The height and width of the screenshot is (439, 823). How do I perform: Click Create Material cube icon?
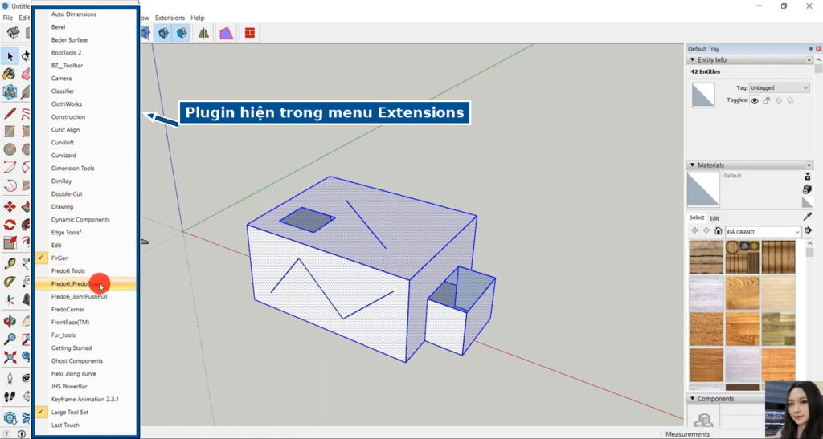pos(807,189)
